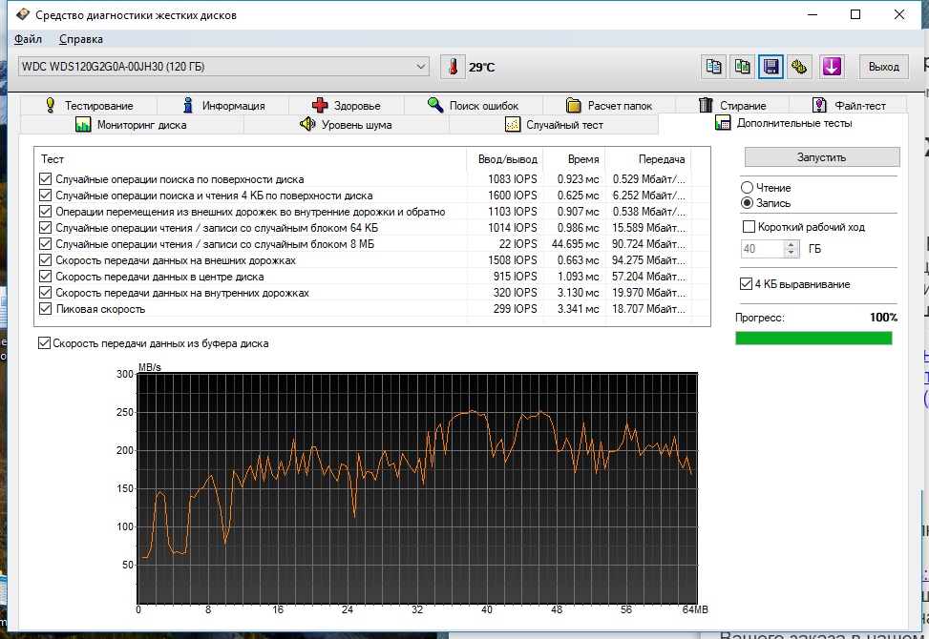929x639 pixels.
Task: Click the purple down-arrow icon
Action: (832, 67)
